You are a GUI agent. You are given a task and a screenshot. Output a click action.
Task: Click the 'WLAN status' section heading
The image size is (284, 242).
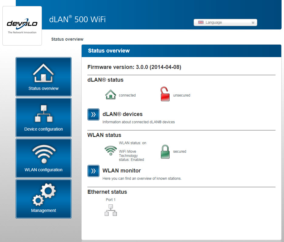click(x=104, y=135)
